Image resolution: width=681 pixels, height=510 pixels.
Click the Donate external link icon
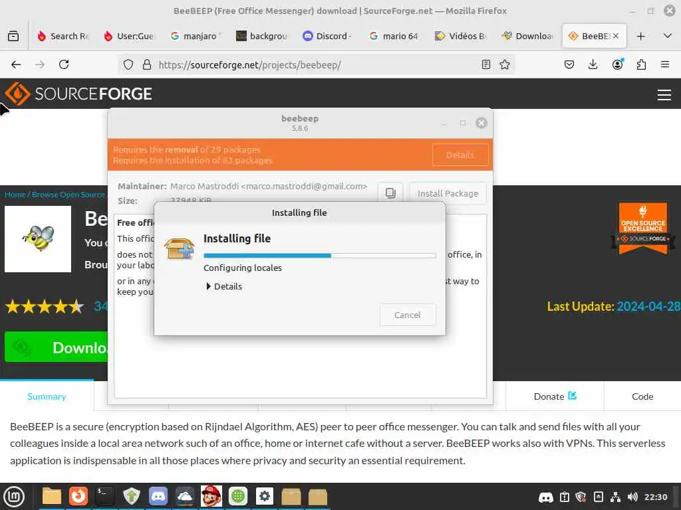573,396
